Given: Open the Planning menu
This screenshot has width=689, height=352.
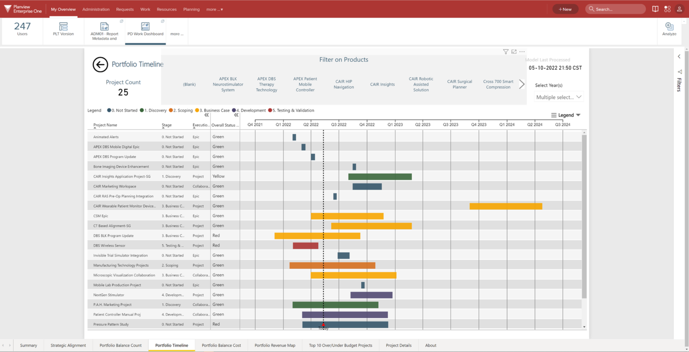Looking at the screenshot, I should [x=191, y=9].
